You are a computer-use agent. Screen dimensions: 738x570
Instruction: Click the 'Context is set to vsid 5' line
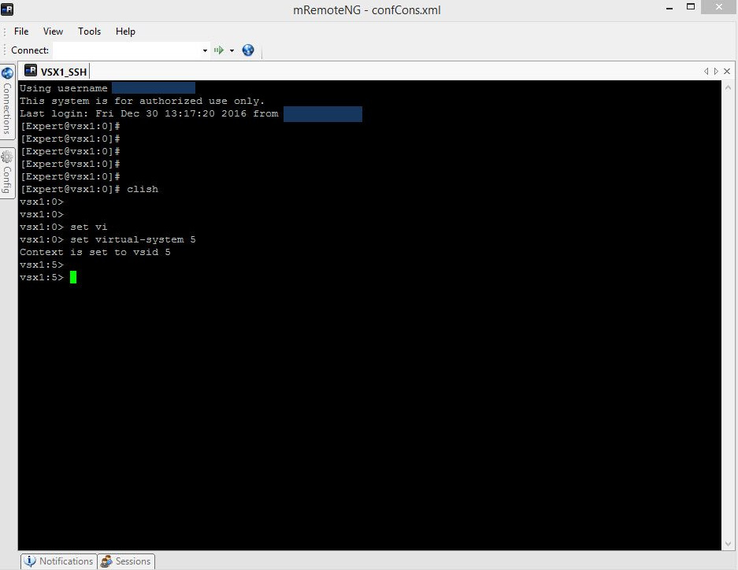point(95,252)
